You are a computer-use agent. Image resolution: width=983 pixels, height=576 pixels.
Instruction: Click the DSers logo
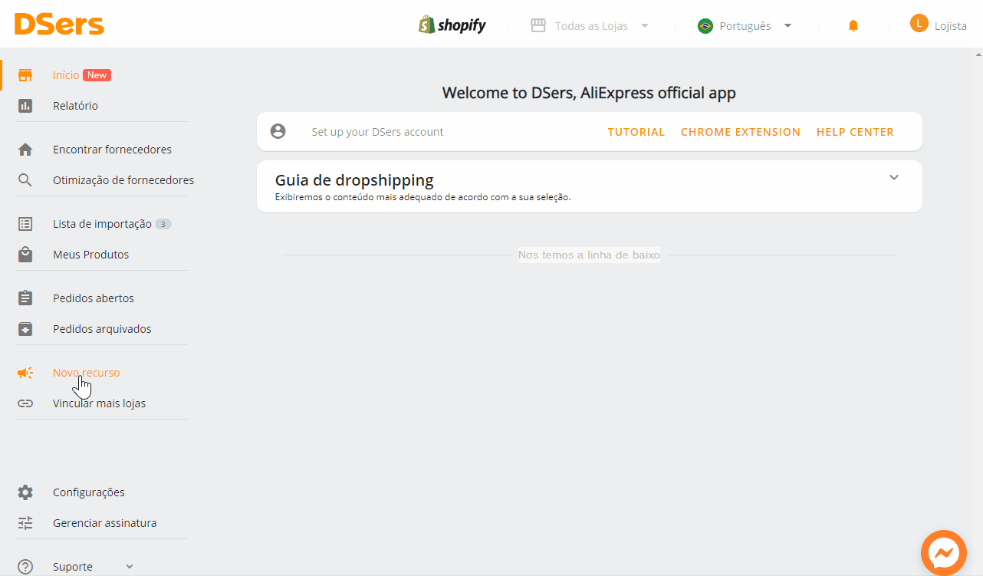point(59,25)
